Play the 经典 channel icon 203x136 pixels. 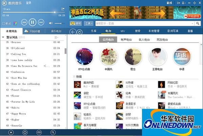pos(119,95)
